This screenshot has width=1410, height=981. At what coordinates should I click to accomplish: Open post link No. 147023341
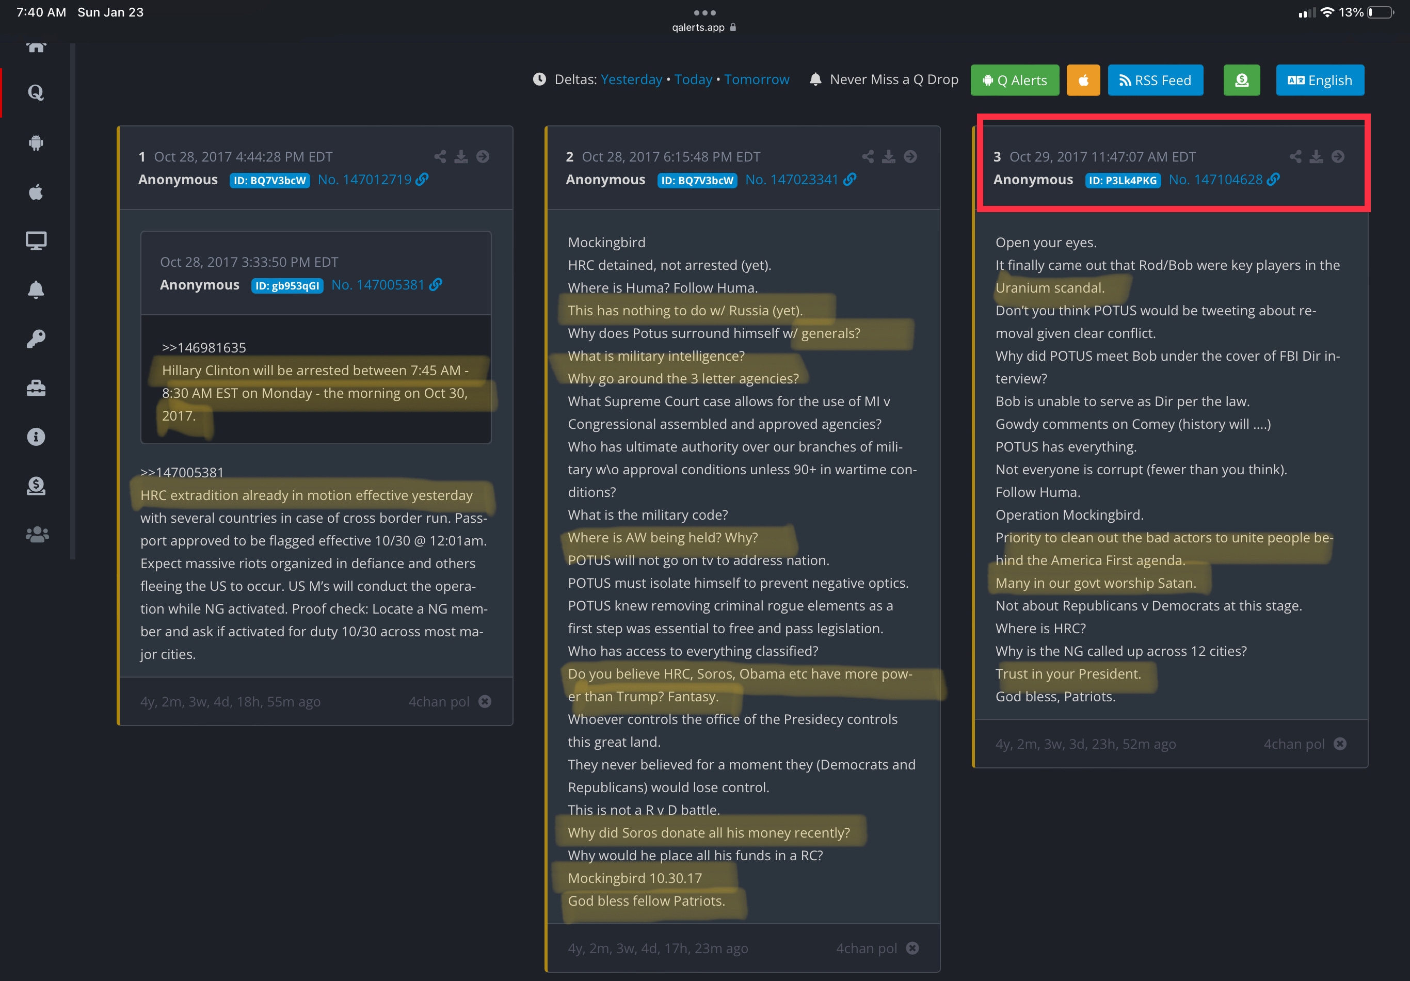800,179
